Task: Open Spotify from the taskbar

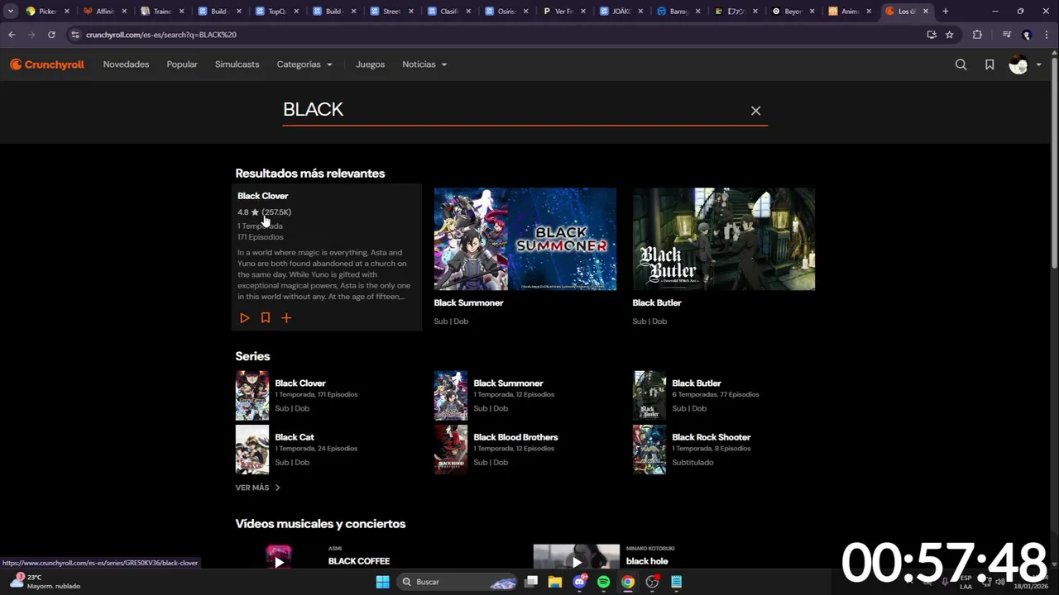Action: [603, 582]
